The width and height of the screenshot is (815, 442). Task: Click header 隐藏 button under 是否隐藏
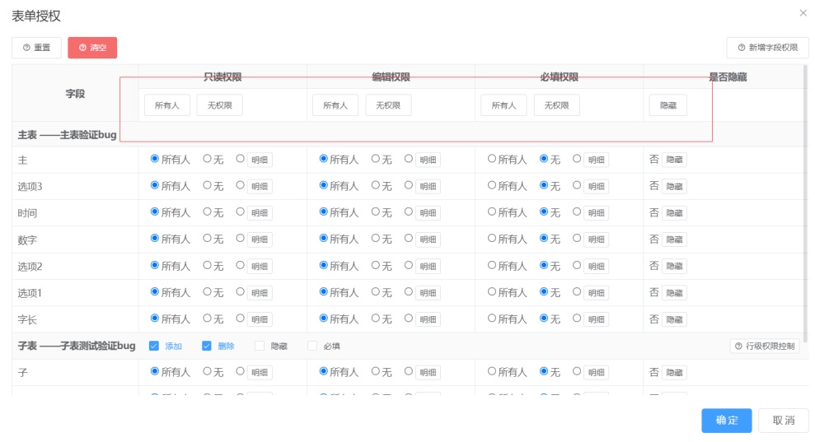coord(667,105)
